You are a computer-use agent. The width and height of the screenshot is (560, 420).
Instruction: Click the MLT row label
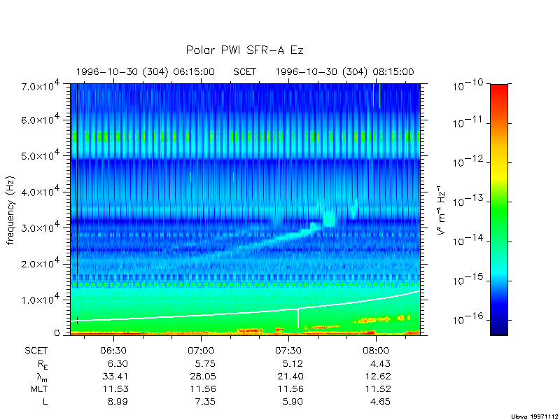tap(39, 389)
